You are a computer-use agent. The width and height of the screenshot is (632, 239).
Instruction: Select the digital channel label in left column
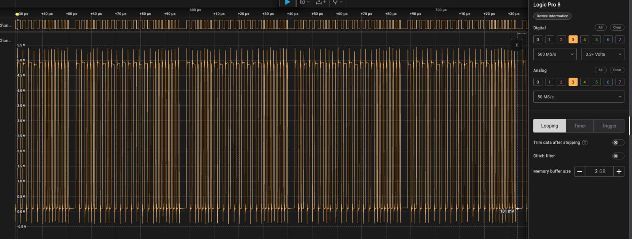click(x=6, y=26)
